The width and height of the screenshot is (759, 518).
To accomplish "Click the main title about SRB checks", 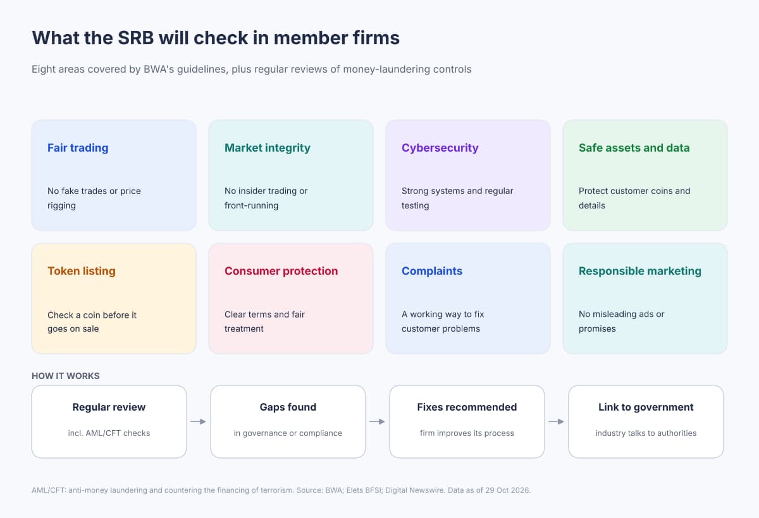I will (x=216, y=38).
